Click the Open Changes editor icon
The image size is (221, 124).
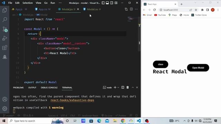click(x=126, y=9)
